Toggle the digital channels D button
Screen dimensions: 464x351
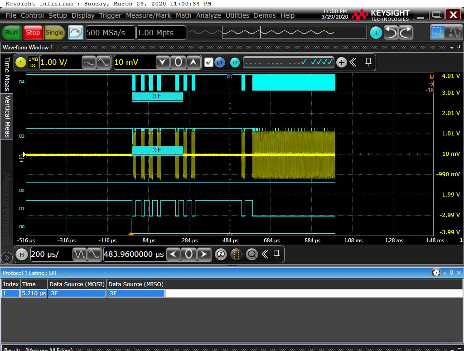coord(235,63)
